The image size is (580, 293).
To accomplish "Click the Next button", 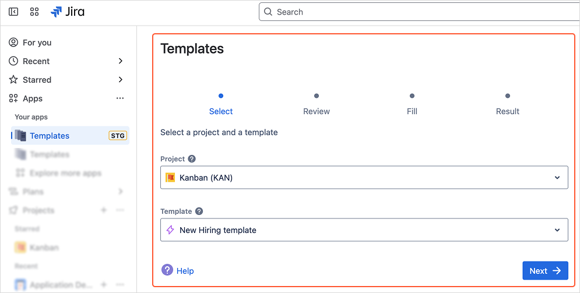I will tap(544, 271).
